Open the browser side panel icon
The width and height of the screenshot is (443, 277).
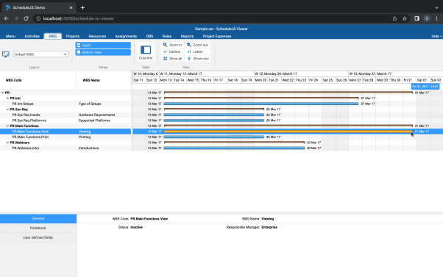pyautogui.click(x=417, y=18)
